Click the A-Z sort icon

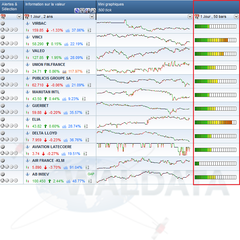88,11
